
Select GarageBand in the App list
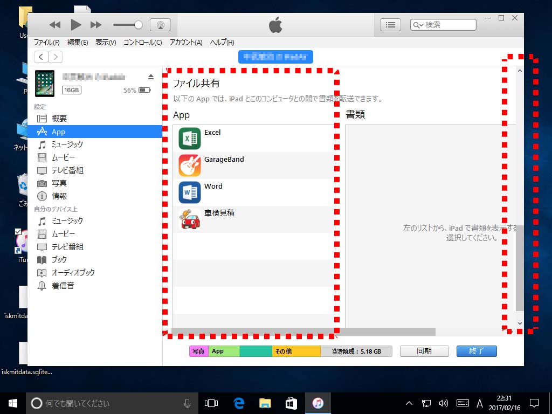click(224, 160)
